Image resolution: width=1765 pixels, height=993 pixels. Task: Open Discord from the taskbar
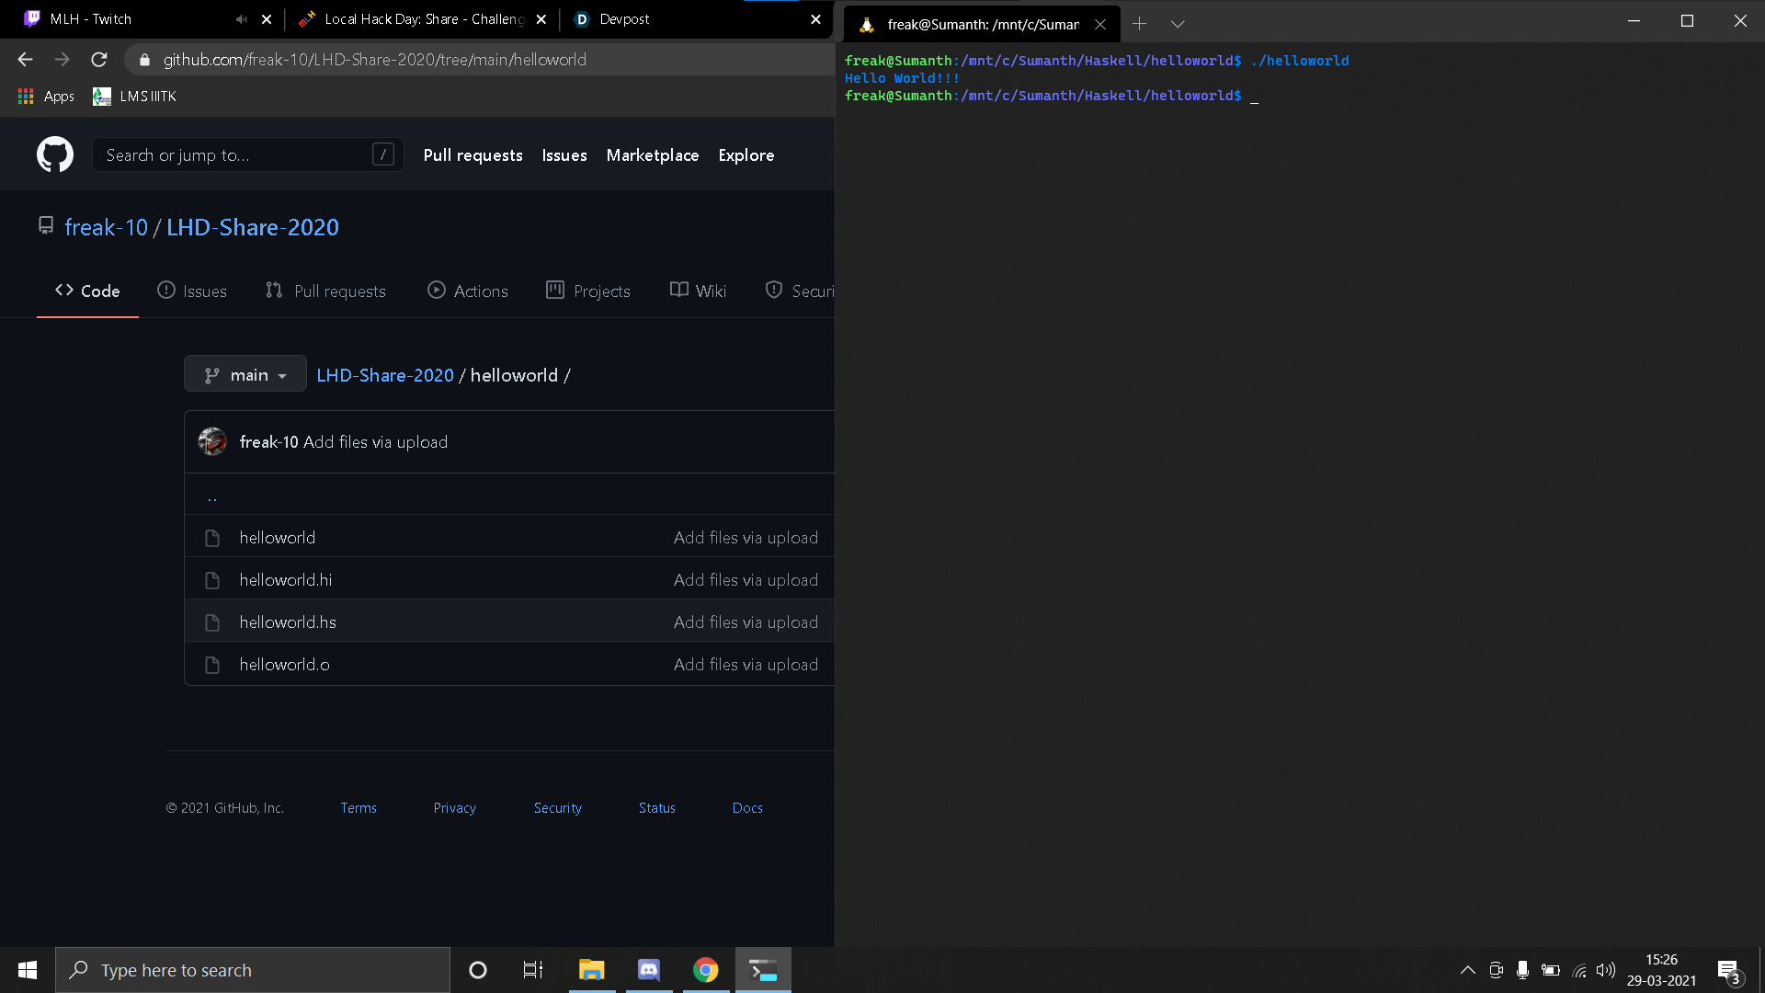click(649, 970)
